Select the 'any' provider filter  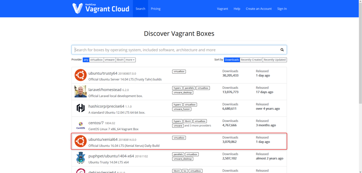(x=86, y=60)
